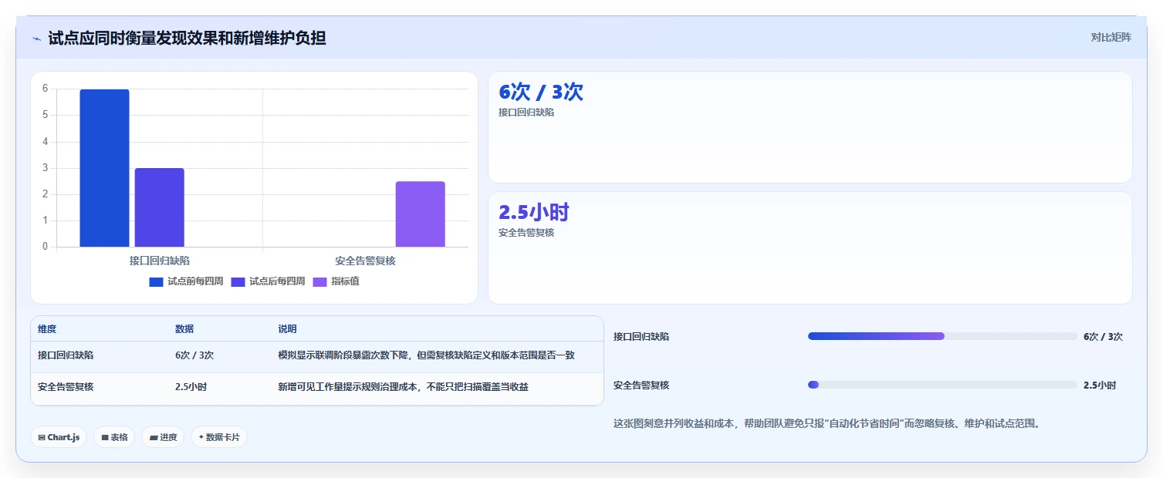
Task: Click the 数据 column header
Action: click(184, 329)
